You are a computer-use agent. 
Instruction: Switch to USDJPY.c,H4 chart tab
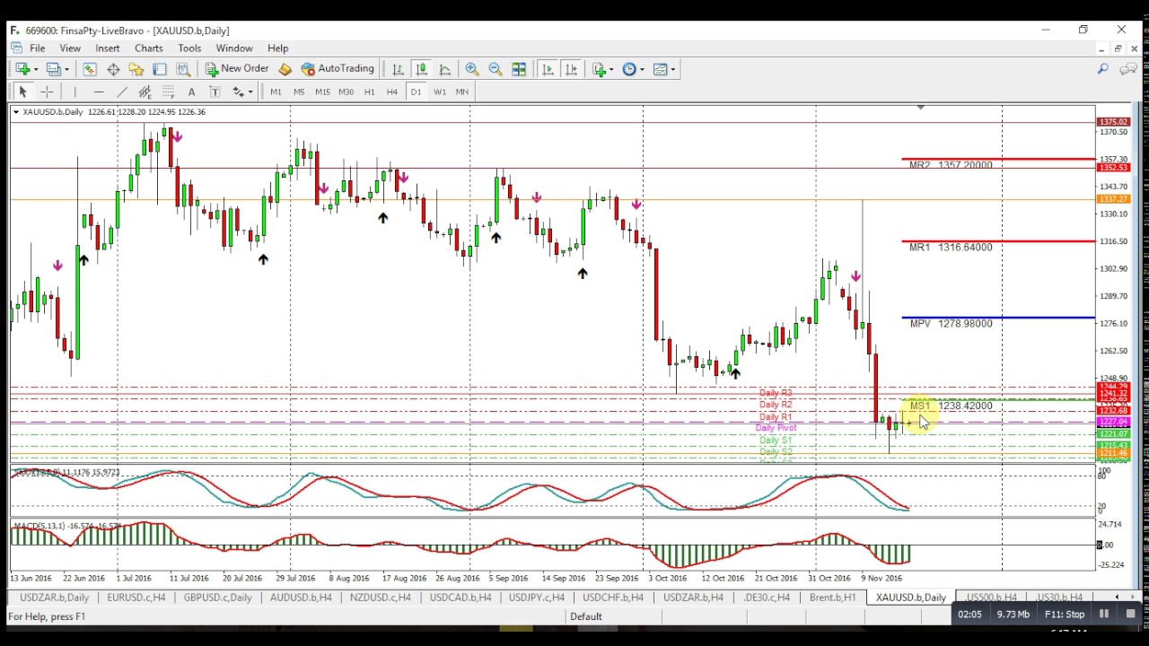pos(536,598)
